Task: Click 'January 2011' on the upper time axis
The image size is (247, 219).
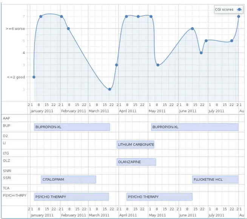Action: pyautogui.click(x=42, y=111)
